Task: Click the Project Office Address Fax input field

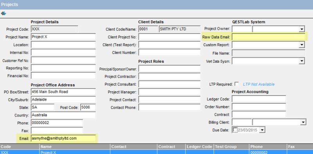Action: click(57, 131)
